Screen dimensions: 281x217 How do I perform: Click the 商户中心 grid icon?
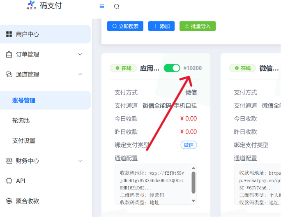(9, 34)
